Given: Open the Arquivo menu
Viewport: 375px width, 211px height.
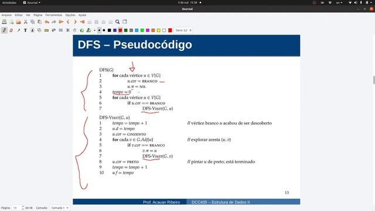Looking at the screenshot, I should (6, 15).
